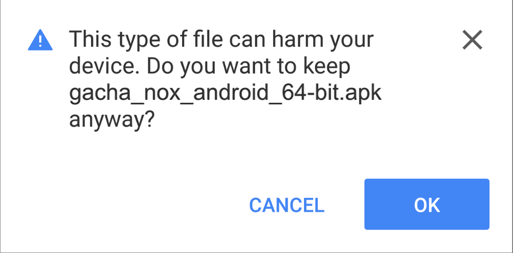Tap the exclamation mark alert icon
The image size is (513, 253).
point(40,41)
